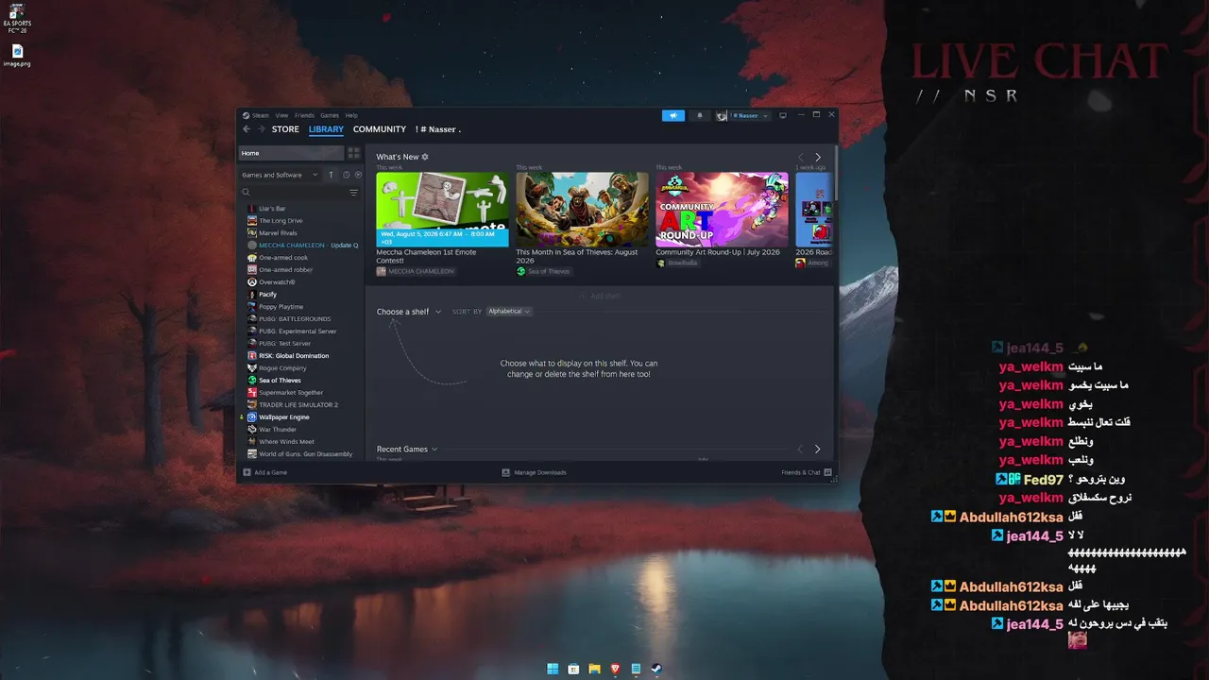Open Sea of Thieves August news thumbnail
Viewport: 1209px width, 680px height.
[582, 210]
